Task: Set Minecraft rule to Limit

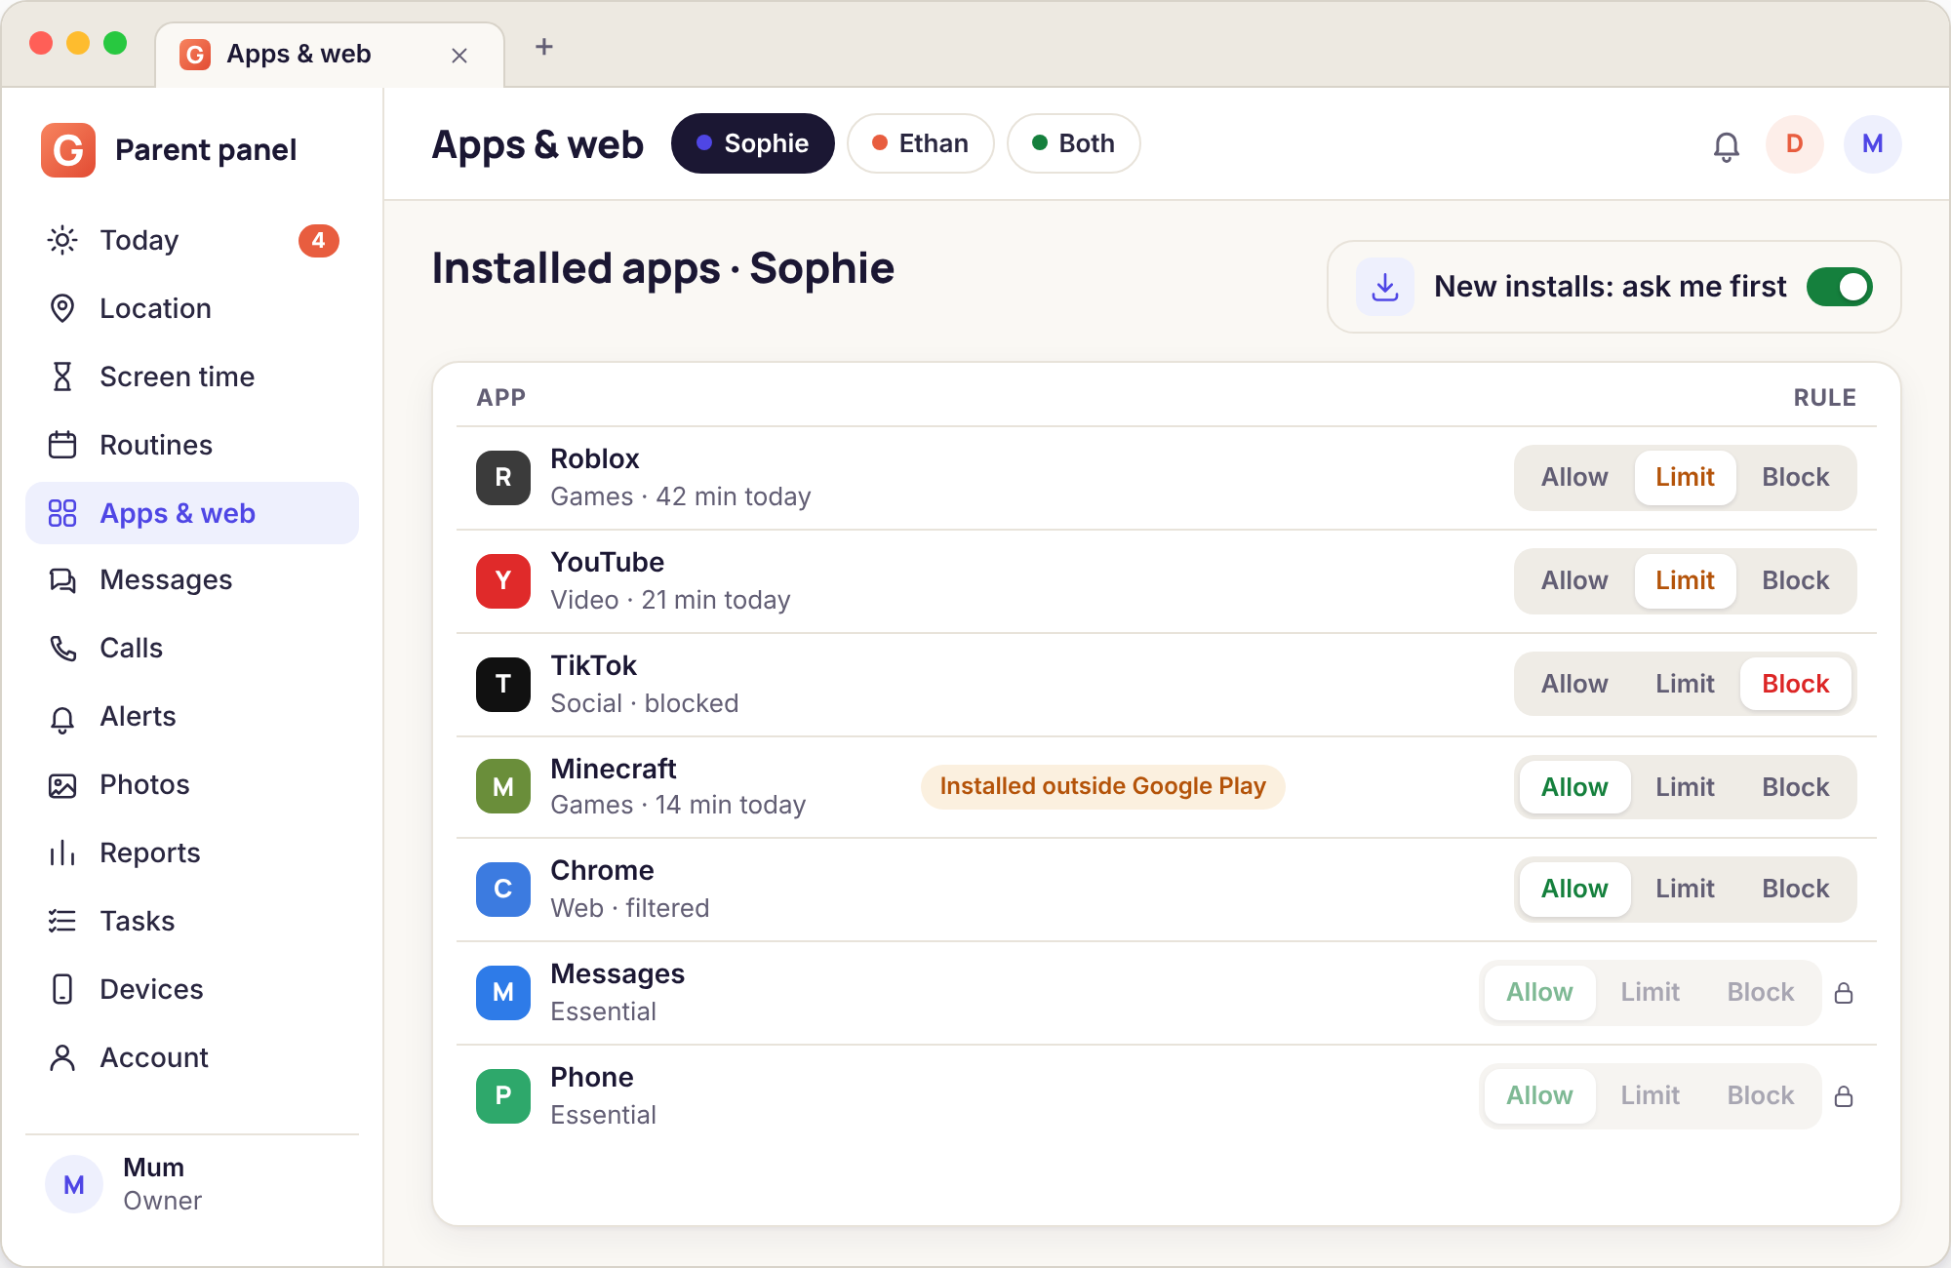Action: (1685, 787)
